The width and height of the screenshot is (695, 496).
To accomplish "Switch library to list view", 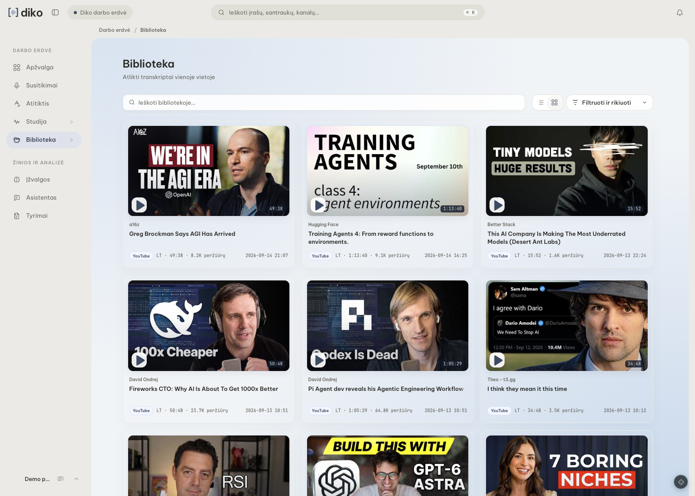I will [x=541, y=102].
